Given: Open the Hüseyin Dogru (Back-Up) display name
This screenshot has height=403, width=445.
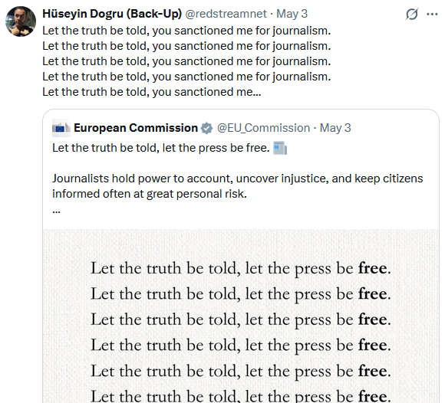Looking at the screenshot, I should point(112,14).
